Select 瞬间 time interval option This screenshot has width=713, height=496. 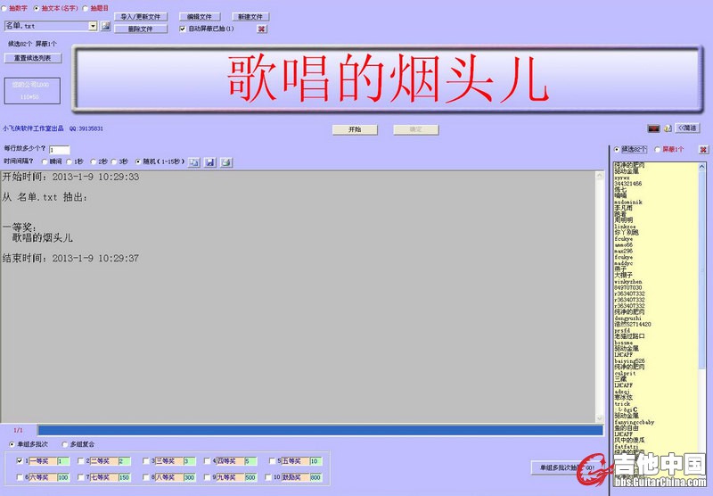click(45, 161)
